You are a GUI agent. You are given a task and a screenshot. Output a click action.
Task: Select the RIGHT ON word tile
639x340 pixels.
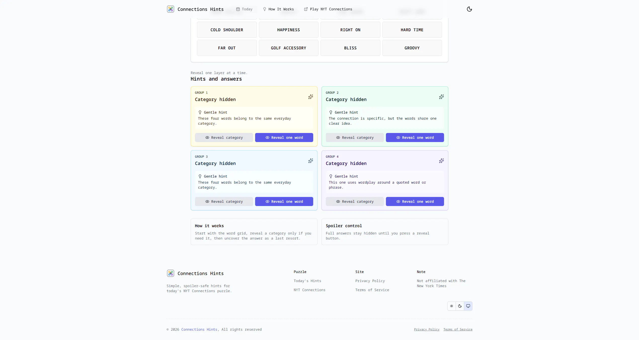350,30
